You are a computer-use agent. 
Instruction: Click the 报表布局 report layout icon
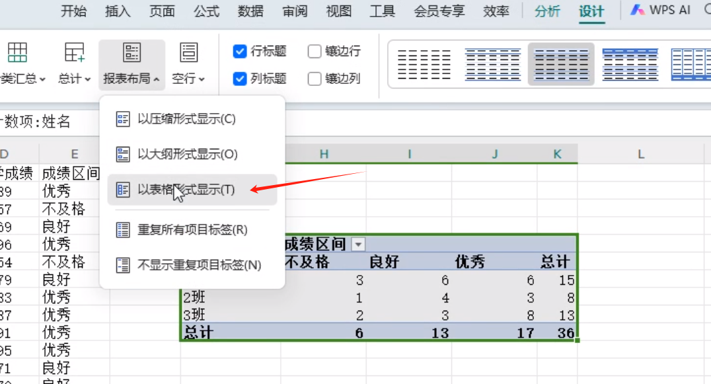tap(132, 53)
